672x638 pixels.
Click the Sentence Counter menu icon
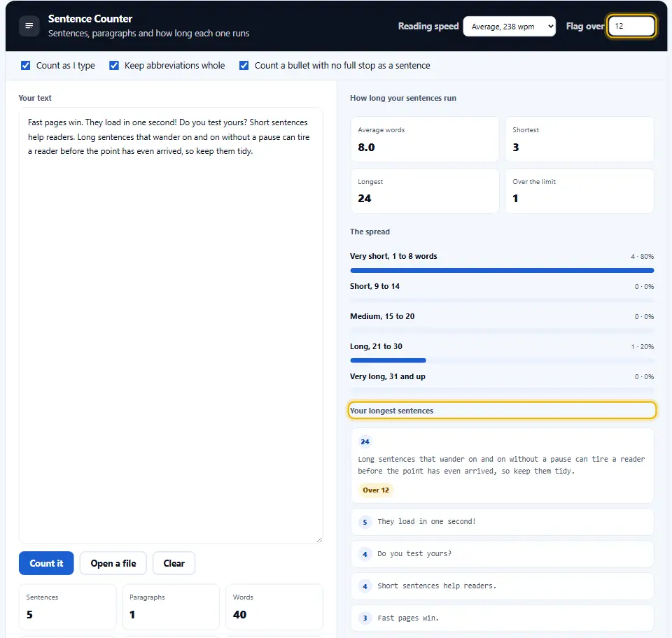click(x=29, y=26)
